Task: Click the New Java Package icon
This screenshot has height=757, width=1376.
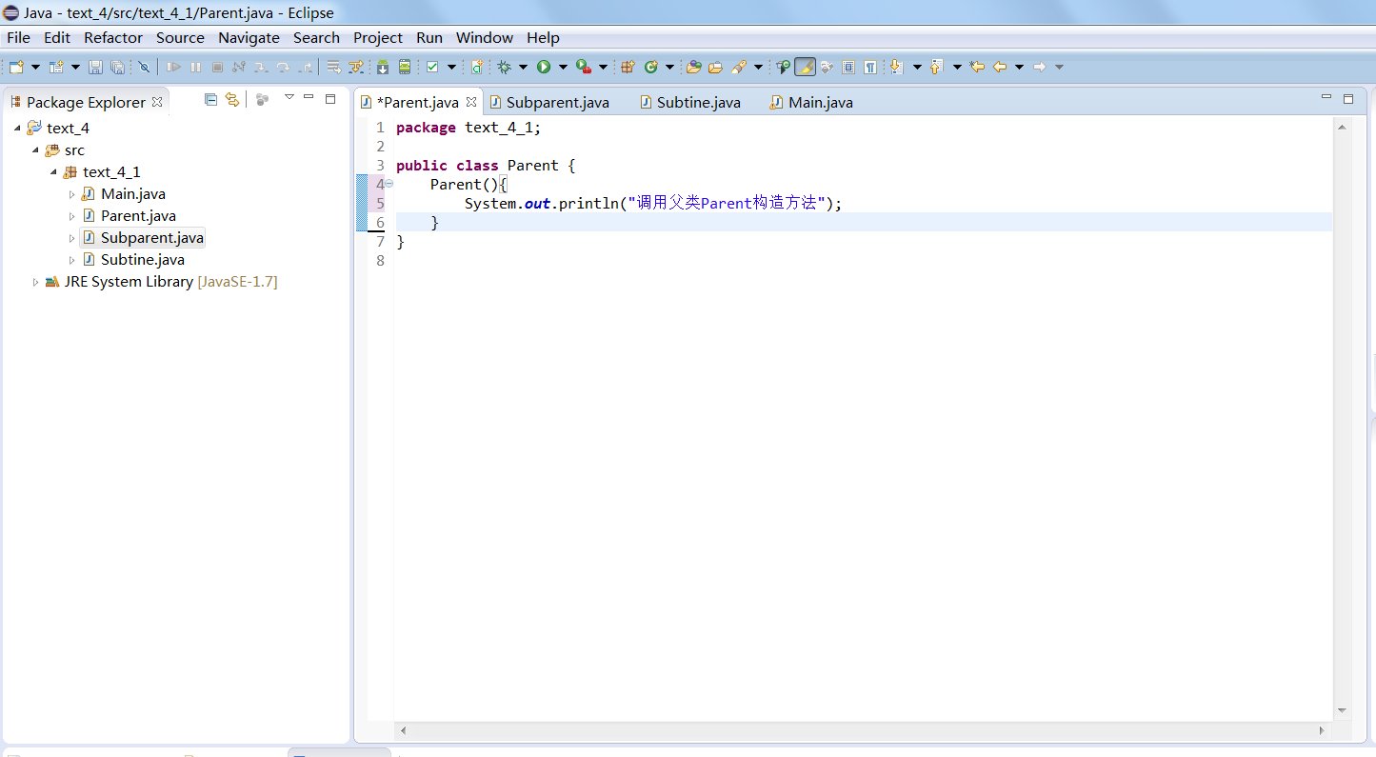Action: click(628, 67)
